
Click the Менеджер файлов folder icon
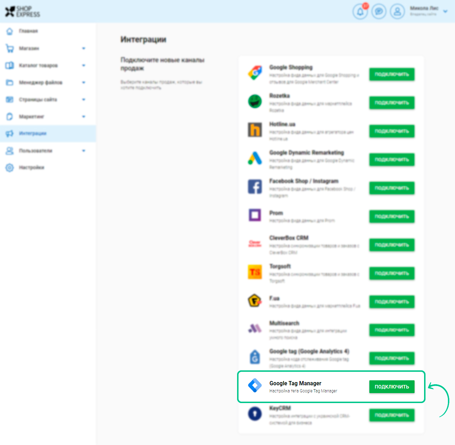click(x=10, y=82)
